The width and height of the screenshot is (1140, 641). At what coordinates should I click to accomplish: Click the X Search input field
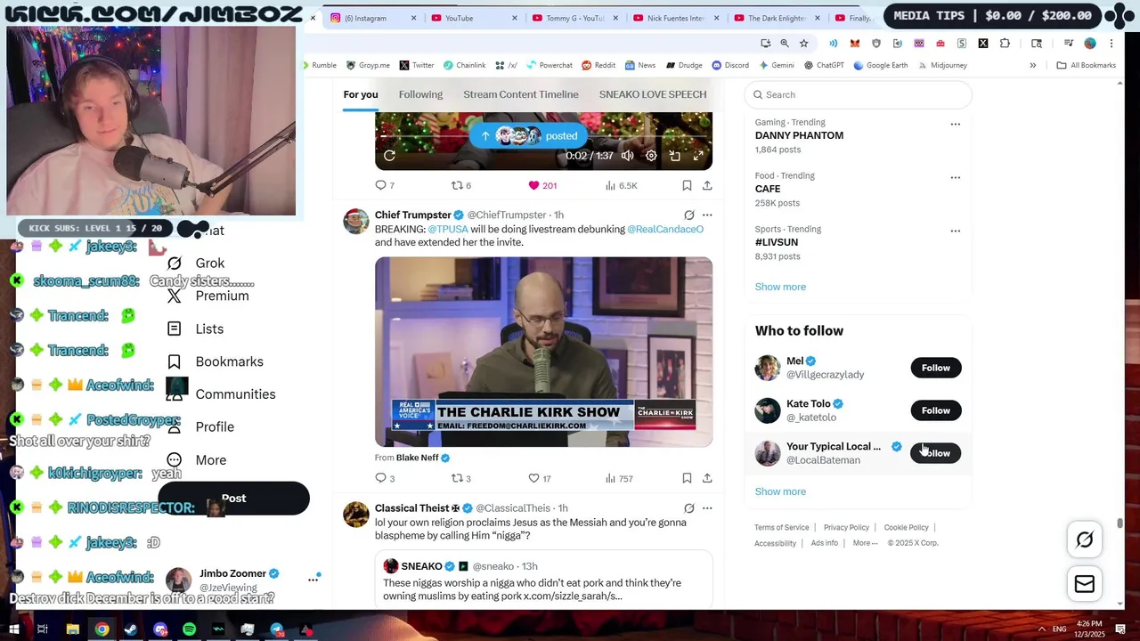click(859, 94)
